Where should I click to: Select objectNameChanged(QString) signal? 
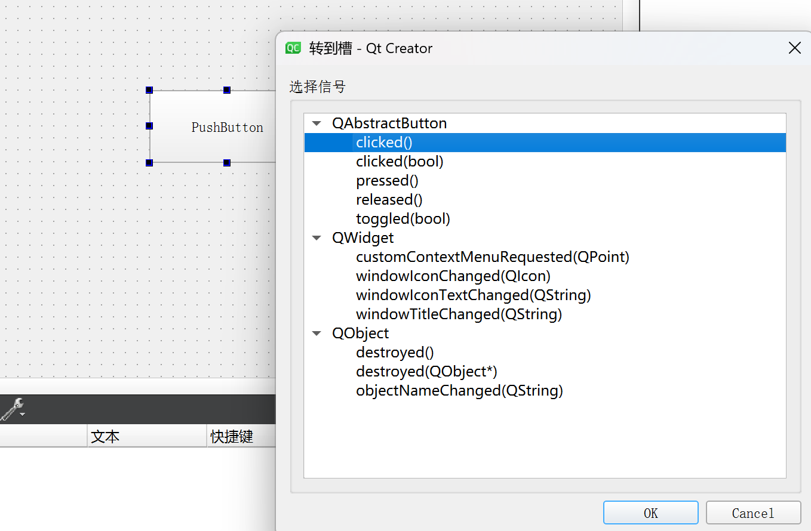(x=459, y=391)
